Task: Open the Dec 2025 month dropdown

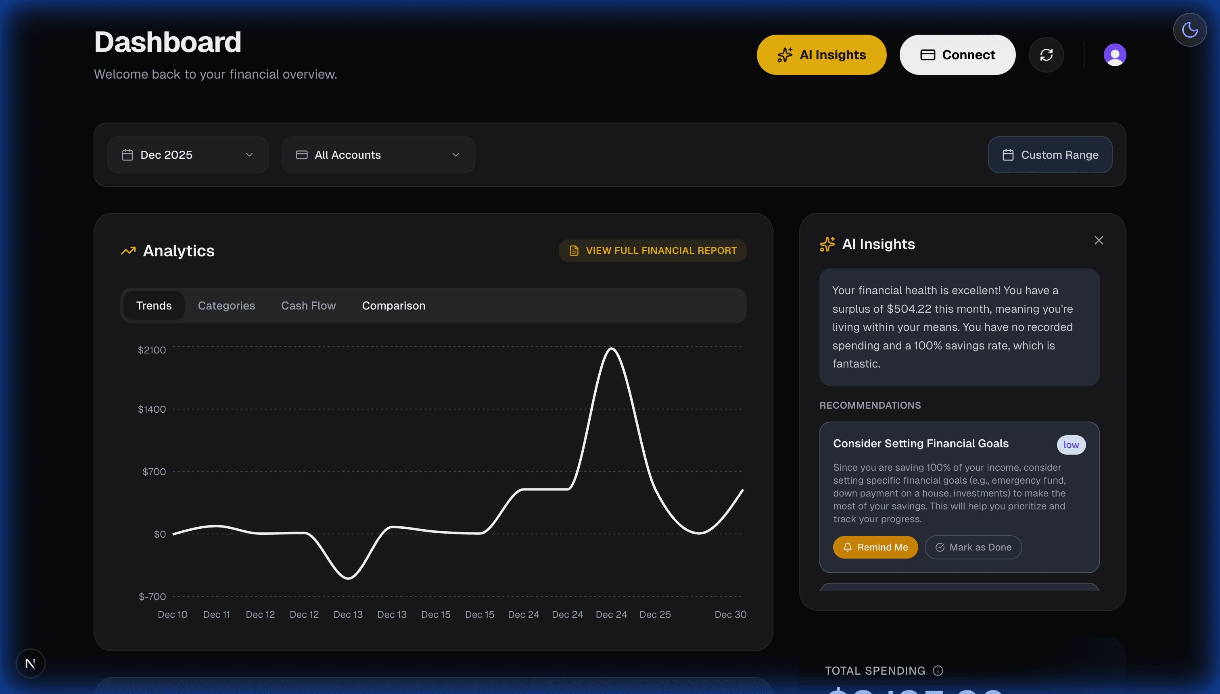Action: coord(188,154)
